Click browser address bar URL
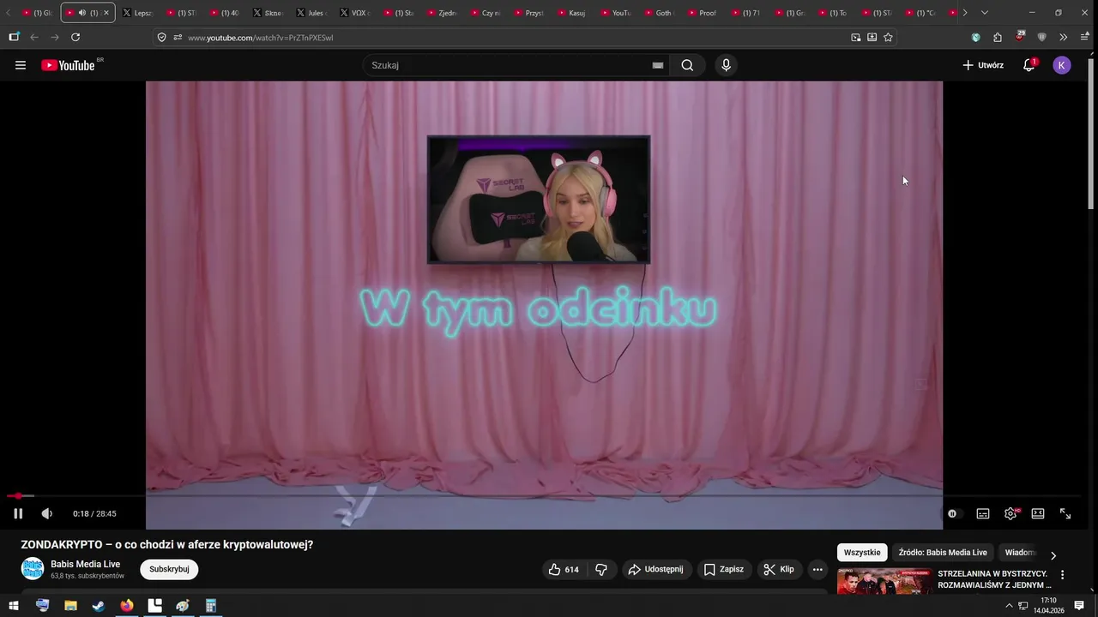This screenshot has width=1098, height=617. tap(261, 38)
